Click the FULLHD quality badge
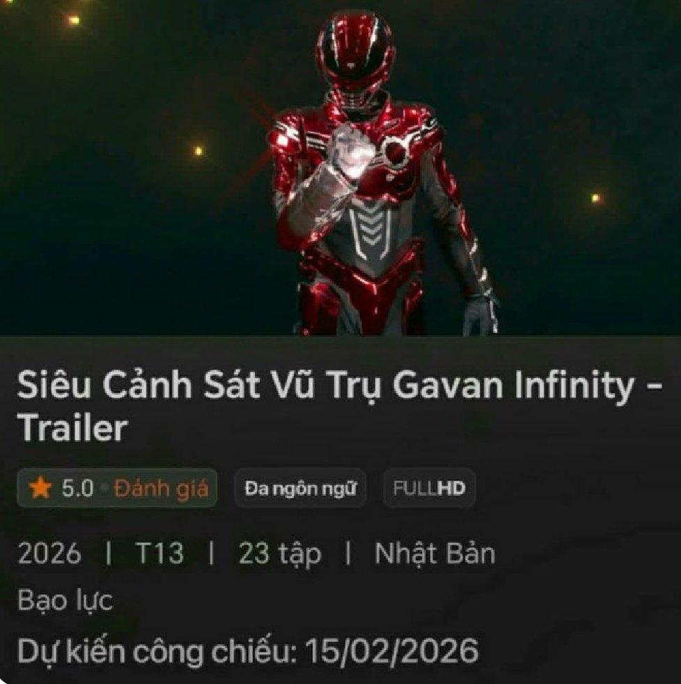681x684 pixels. pos(429,488)
